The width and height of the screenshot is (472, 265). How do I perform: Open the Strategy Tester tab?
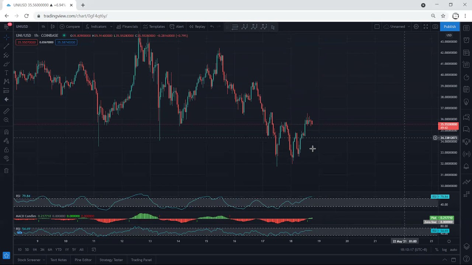(x=111, y=260)
